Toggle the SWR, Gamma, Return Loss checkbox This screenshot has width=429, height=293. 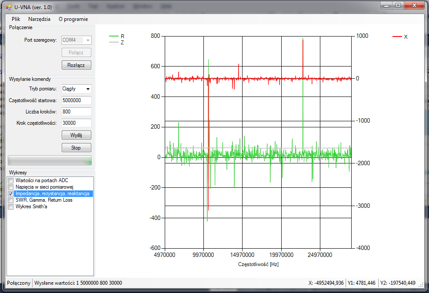pyautogui.click(x=11, y=200)
